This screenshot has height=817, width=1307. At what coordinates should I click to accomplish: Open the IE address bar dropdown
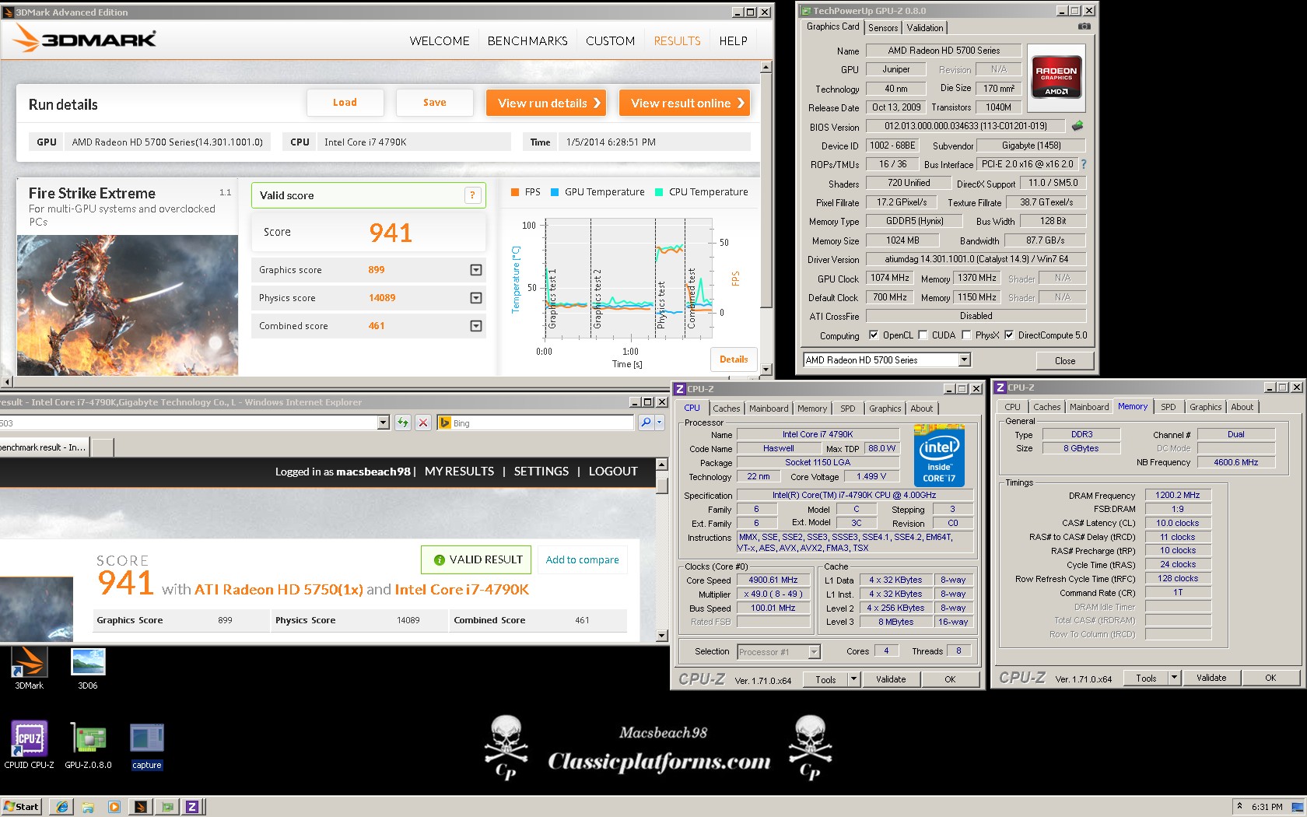point(383,423)
